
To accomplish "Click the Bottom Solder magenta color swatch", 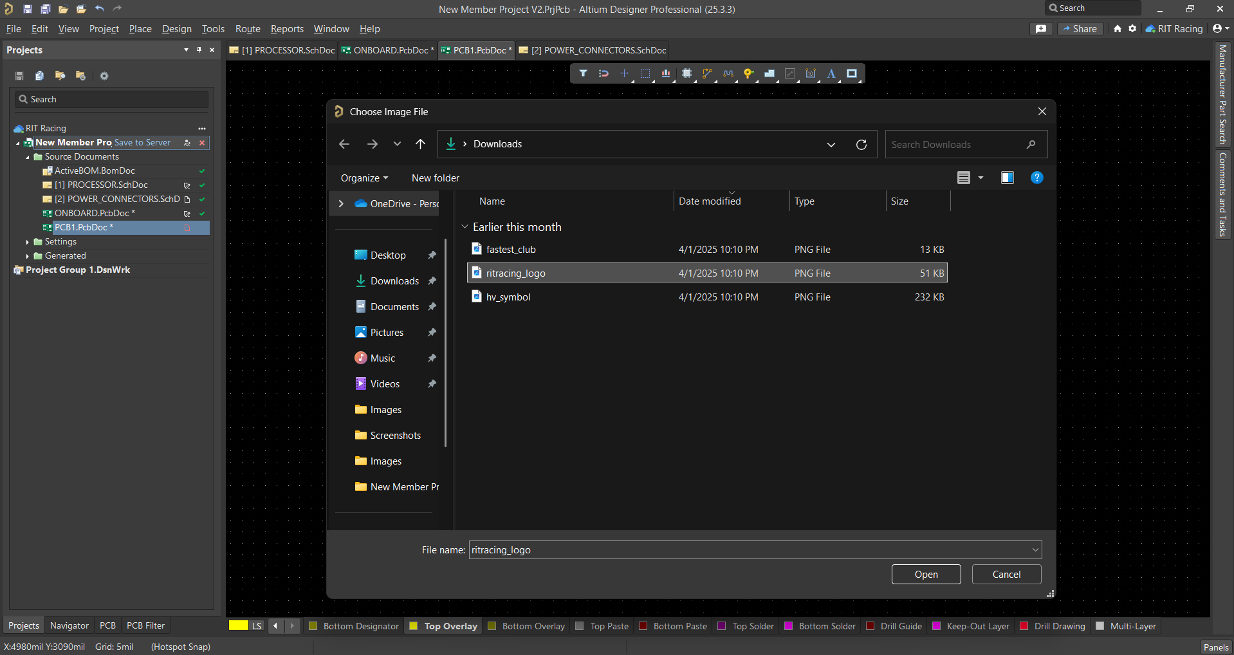I will click(x=789, y=626).
